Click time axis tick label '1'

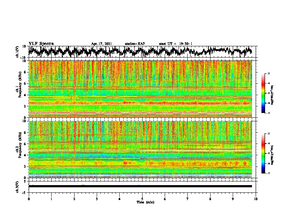click(x=51, y=199)
